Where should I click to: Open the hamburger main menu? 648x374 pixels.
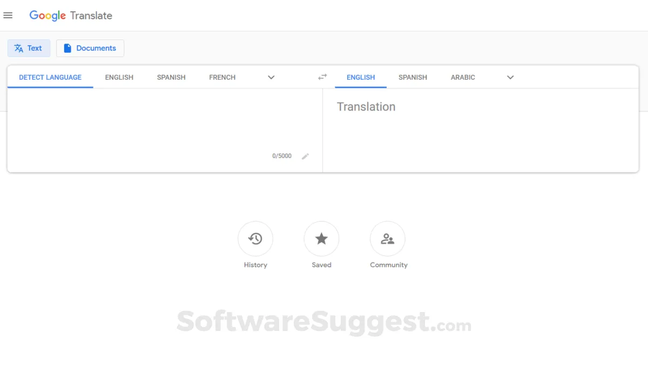coord(8,16)
